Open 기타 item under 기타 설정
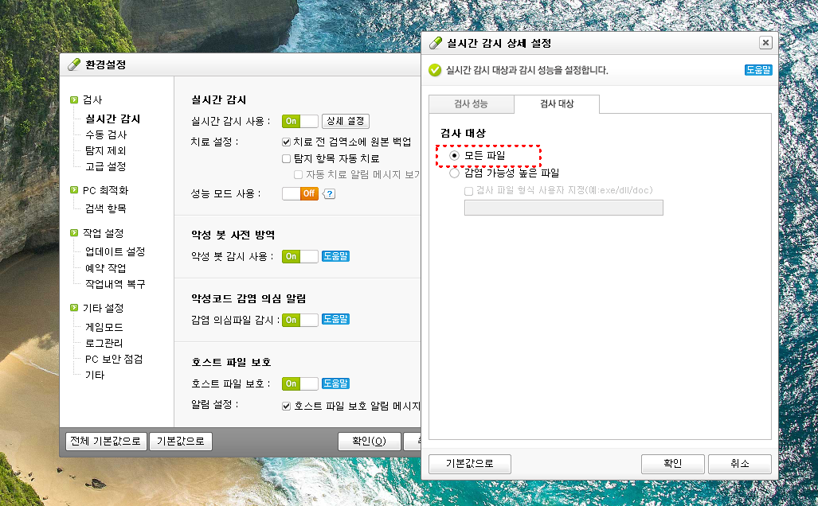818x506 pixels. 95,375
